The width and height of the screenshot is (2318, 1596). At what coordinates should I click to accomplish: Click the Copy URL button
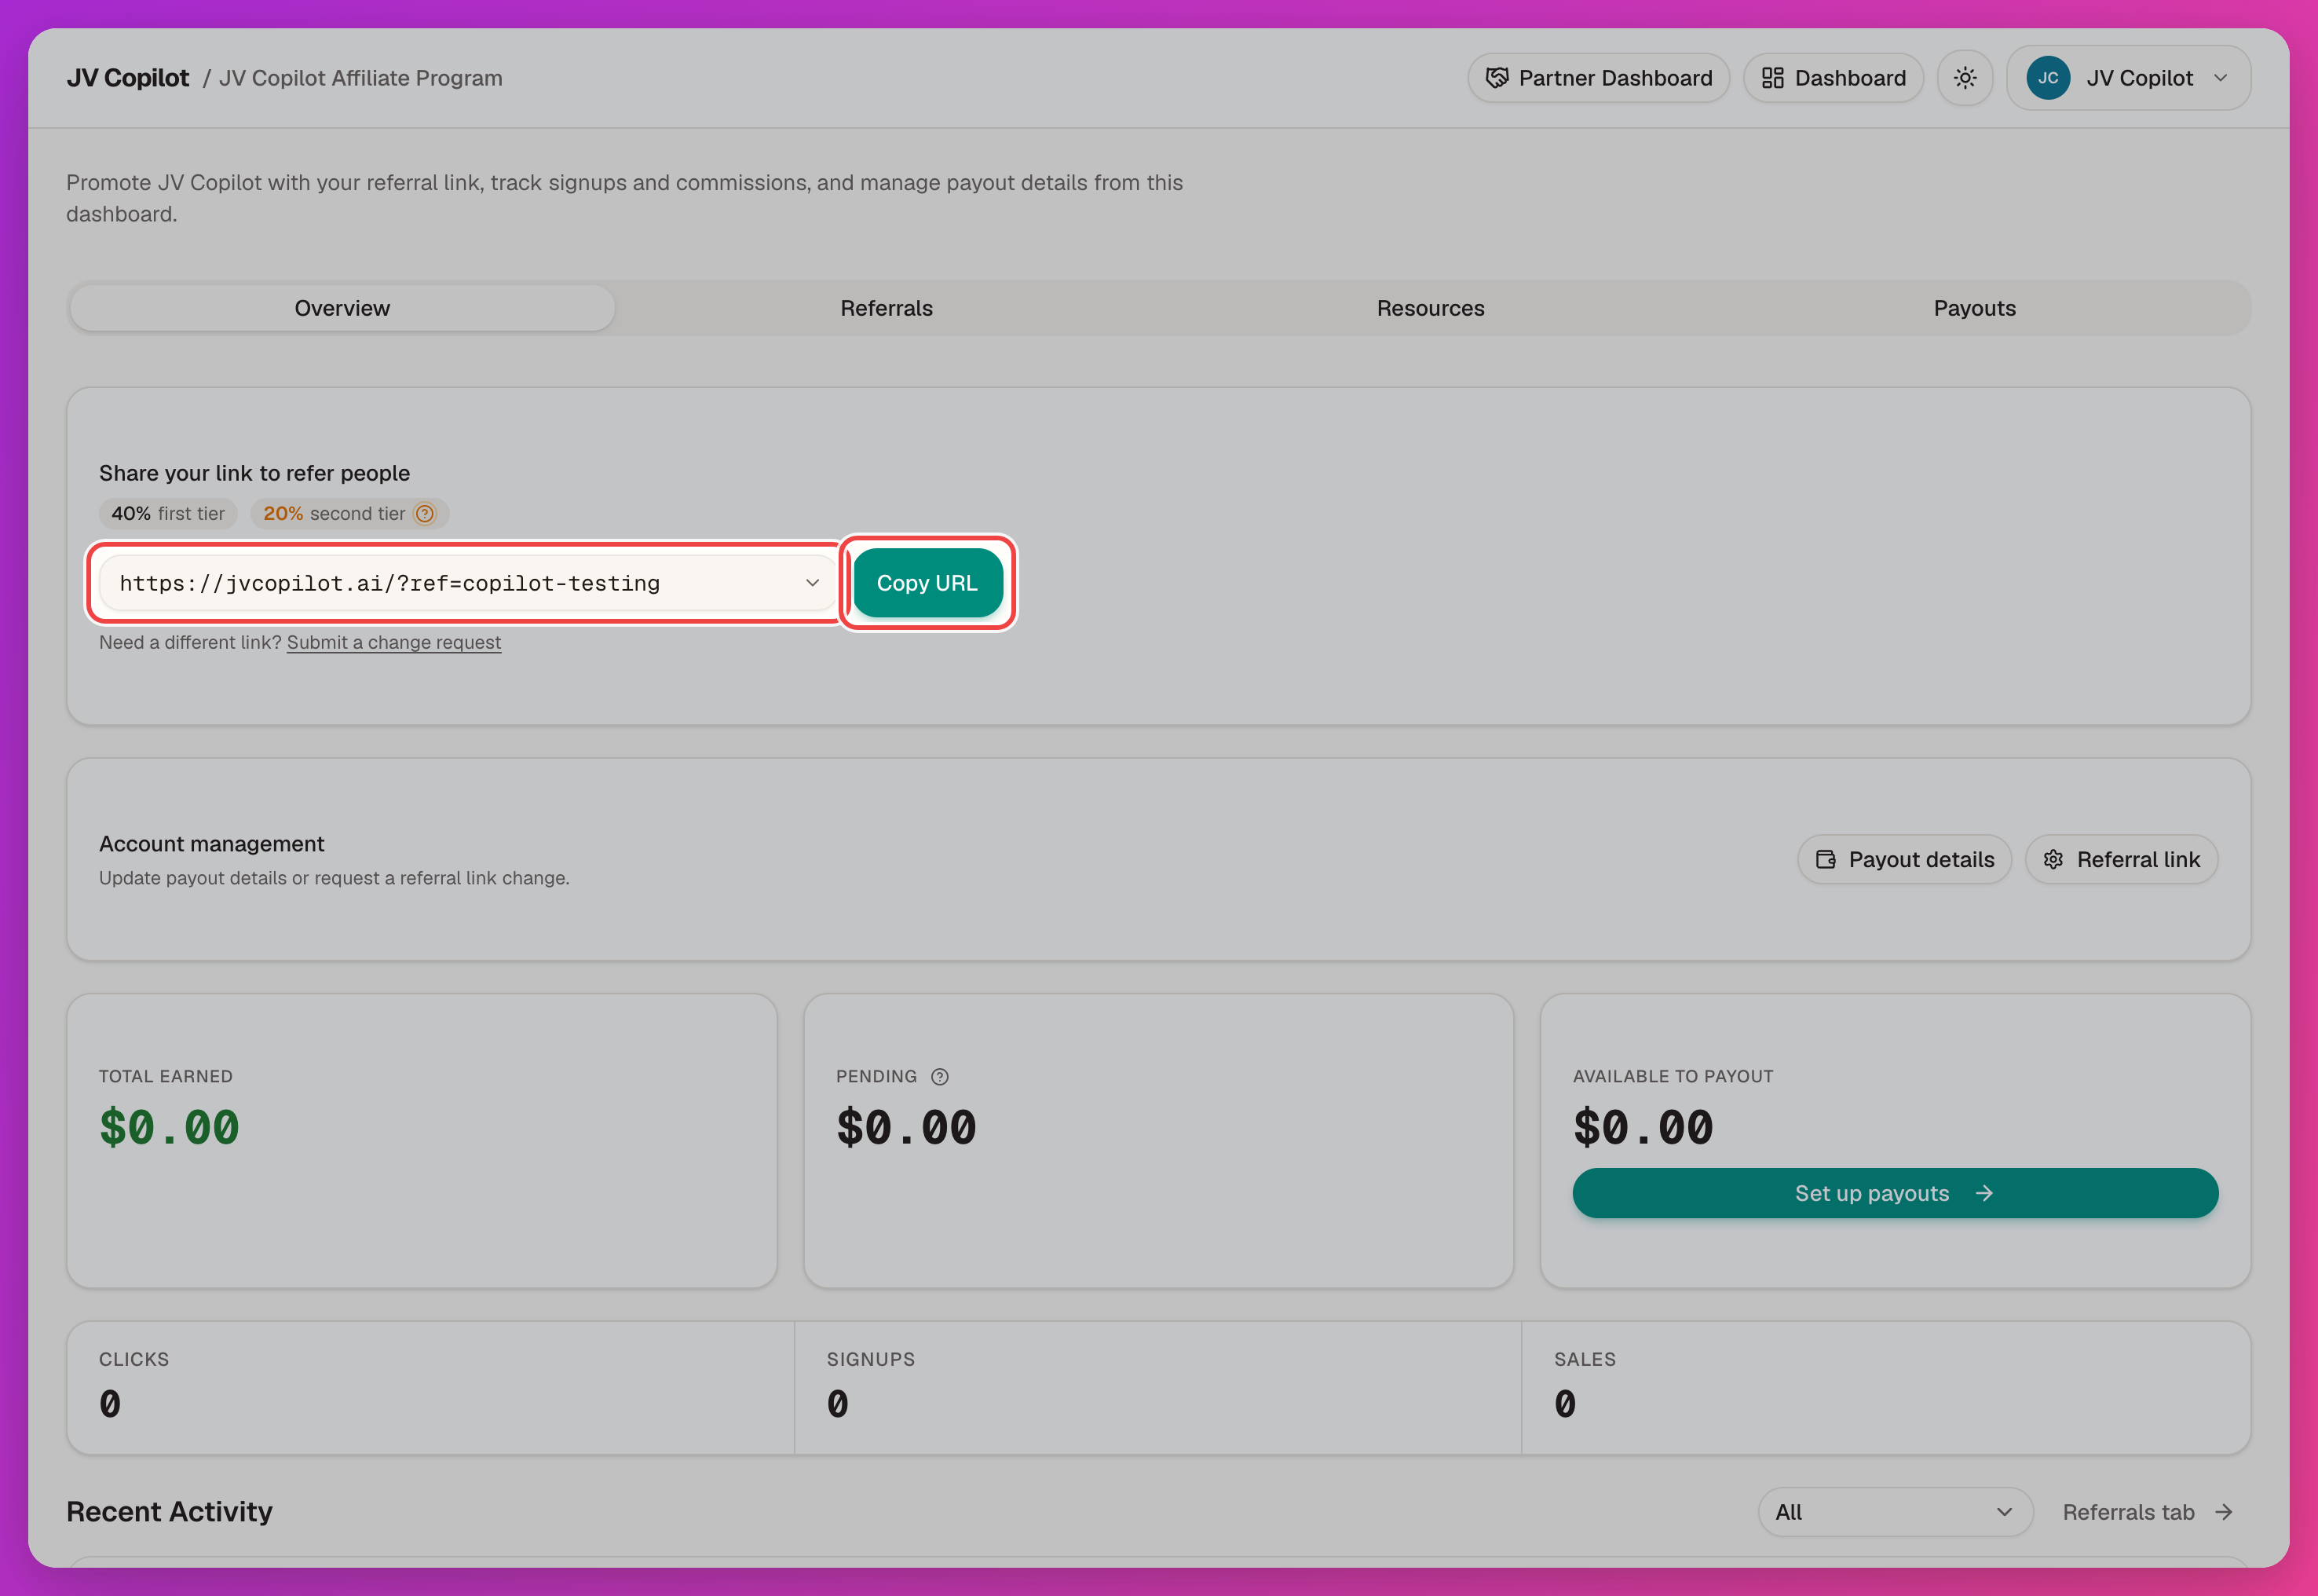point(927,583)
